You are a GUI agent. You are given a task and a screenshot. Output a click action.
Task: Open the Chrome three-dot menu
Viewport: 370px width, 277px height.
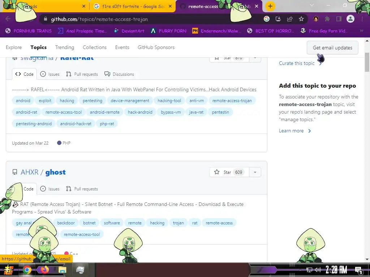pos(362,19)
